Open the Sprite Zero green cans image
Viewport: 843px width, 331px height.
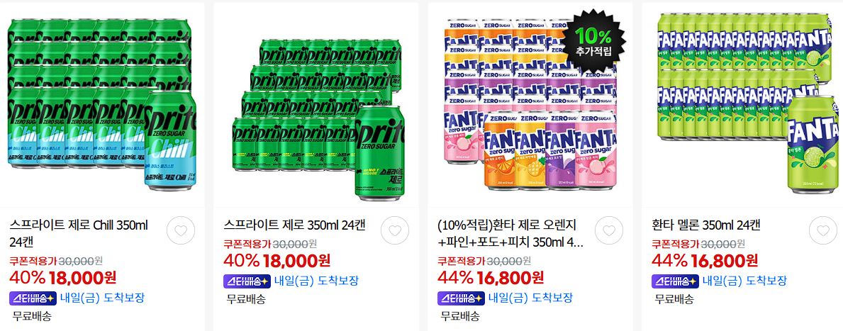tap(316, 106)
